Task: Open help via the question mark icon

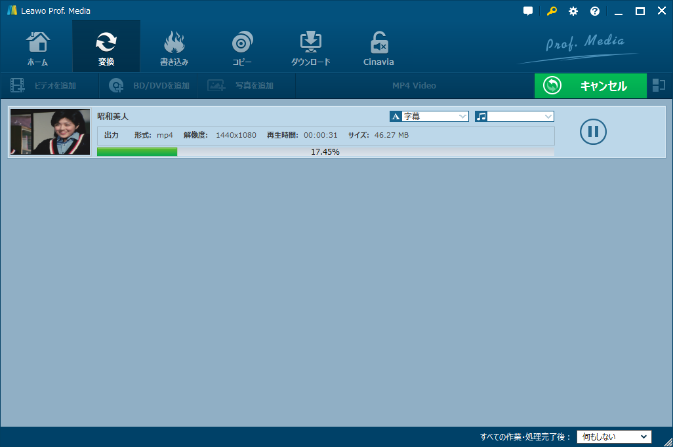Action: (594, 11)
